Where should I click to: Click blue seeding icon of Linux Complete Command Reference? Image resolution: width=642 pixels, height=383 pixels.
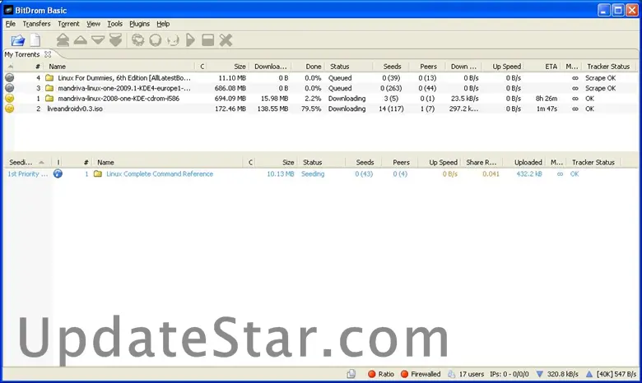tap(58, 173)
